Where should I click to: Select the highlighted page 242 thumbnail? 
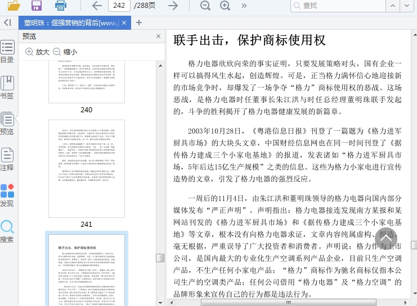coord(87,270)
